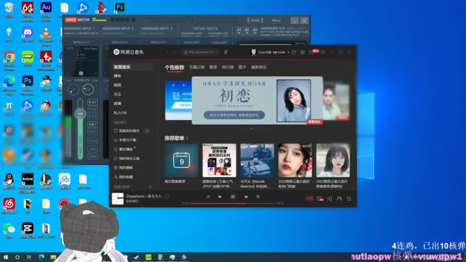Open the user avatar profile in NetEase

pyautogui.click(x=253, y=52)
